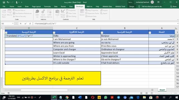Viewport: 179px width, 100px height.
Task: Select column C header
Action: tap(77, 28)
